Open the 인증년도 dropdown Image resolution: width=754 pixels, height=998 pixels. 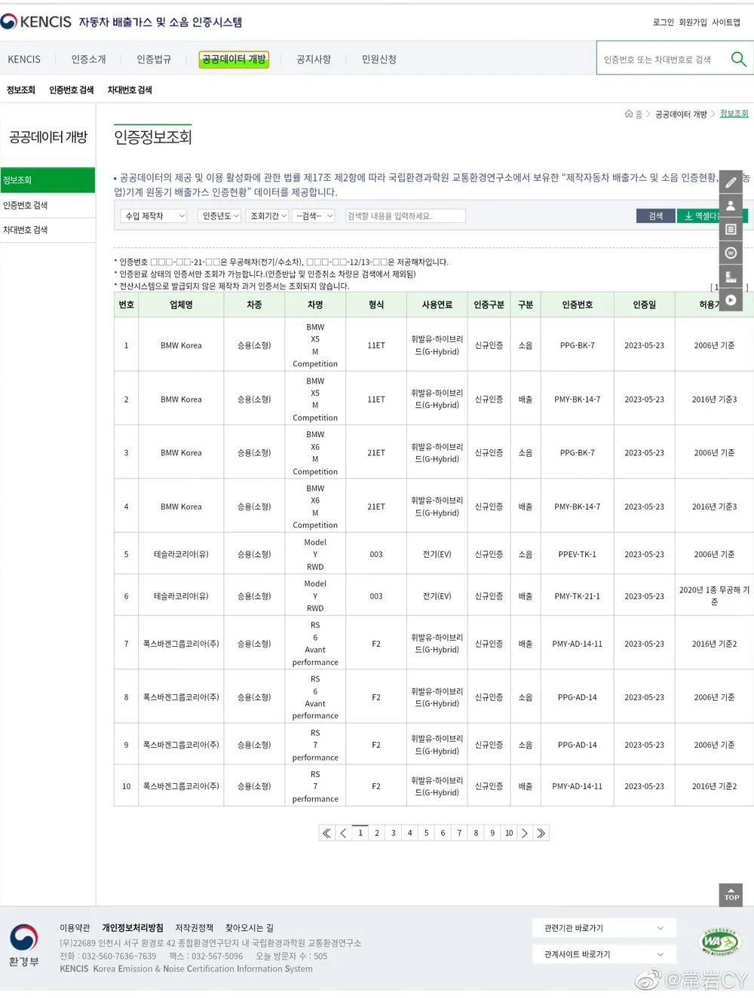coord(220,216)
